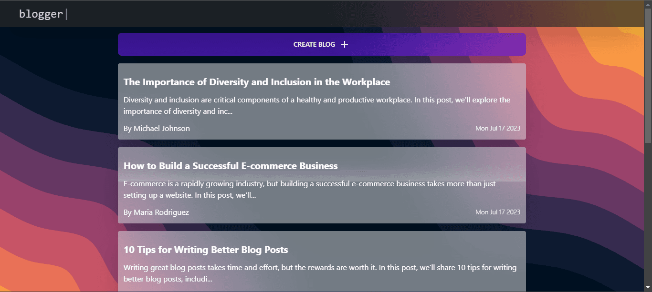Click the e-commerce post excerpt text

click(310, 190)
